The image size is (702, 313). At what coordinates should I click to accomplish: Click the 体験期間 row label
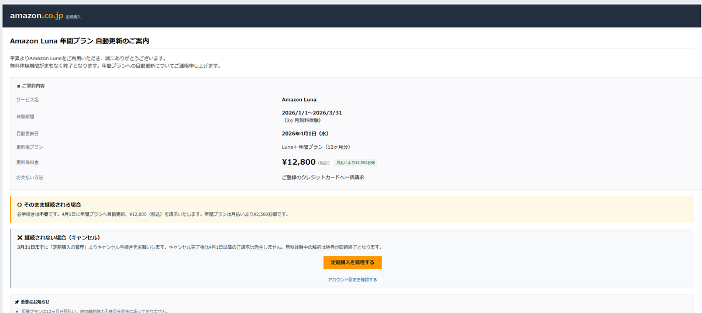26,117
